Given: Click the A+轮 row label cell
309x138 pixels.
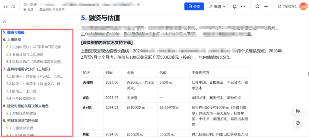Looking at the screenshot, I should (x=92, y=116).
